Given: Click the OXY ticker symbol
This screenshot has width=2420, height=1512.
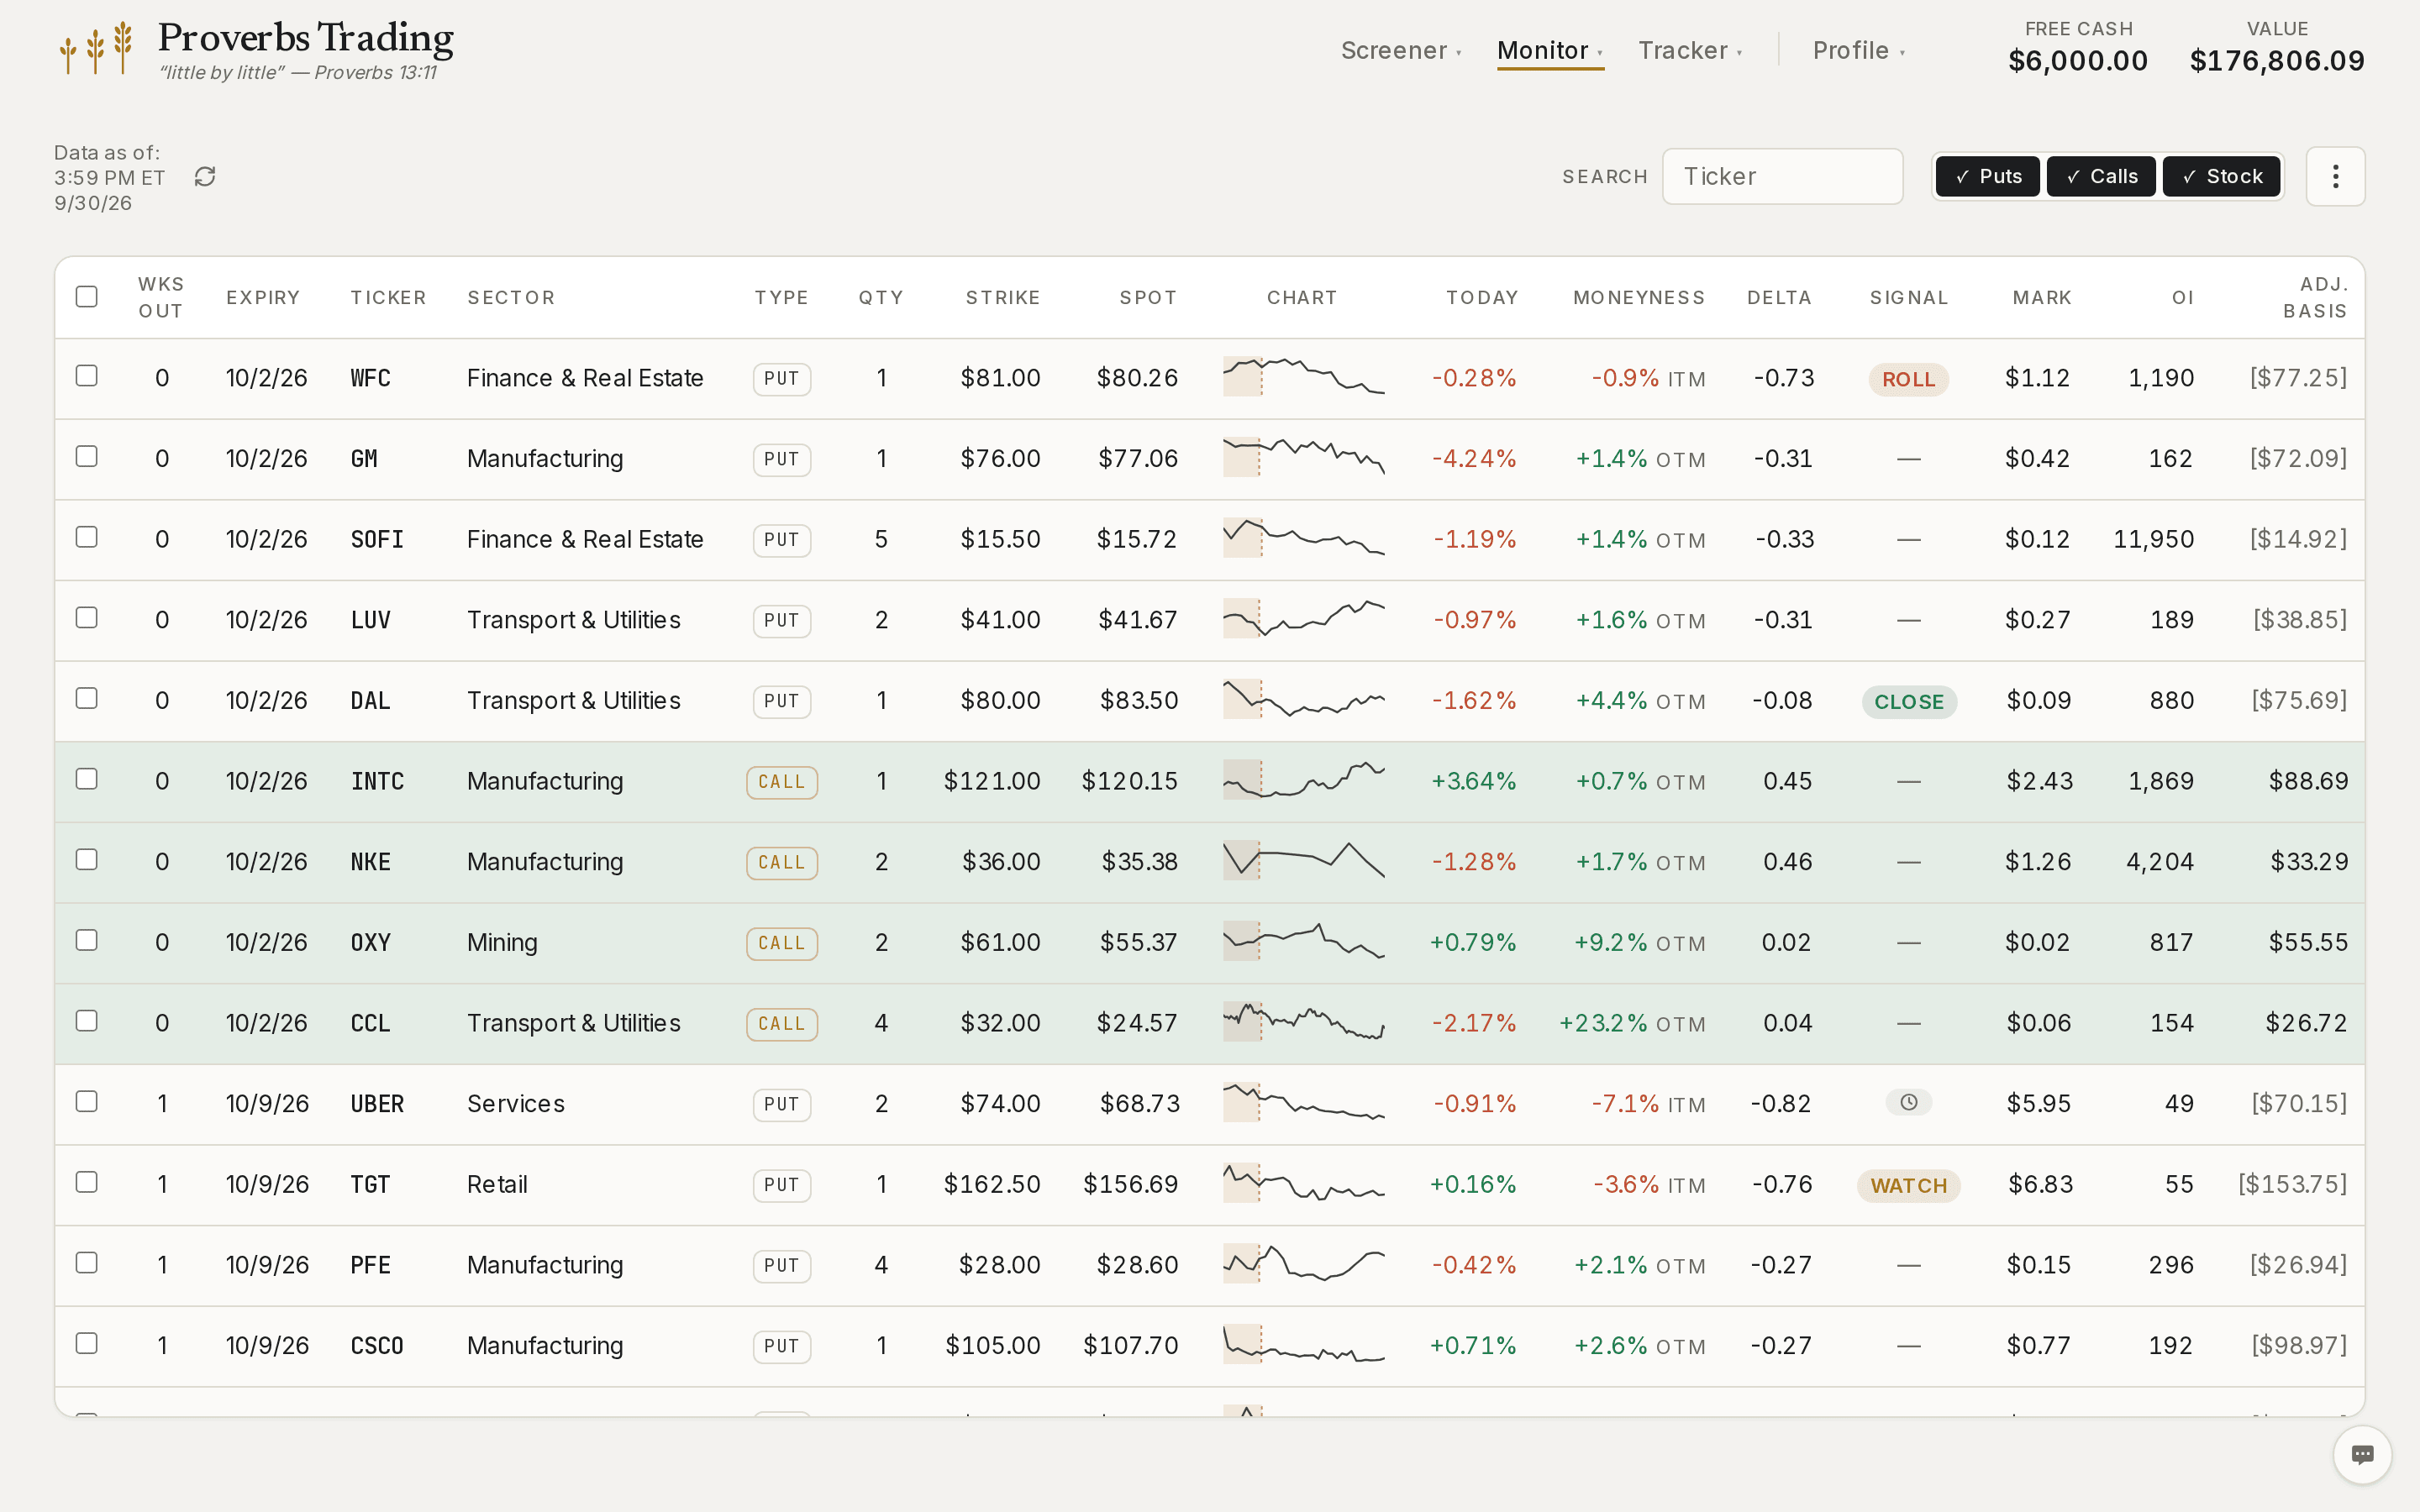Looking at the screenshot, I should coord(370,943).
